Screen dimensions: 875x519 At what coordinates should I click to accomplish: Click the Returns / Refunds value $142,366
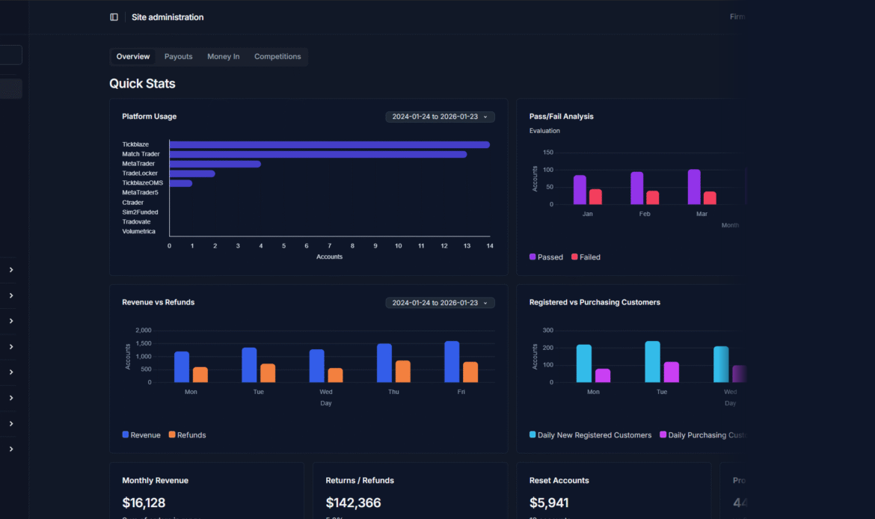[x=353, y=503]
